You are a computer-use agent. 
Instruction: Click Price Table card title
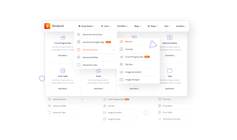(x=63, y=76)
